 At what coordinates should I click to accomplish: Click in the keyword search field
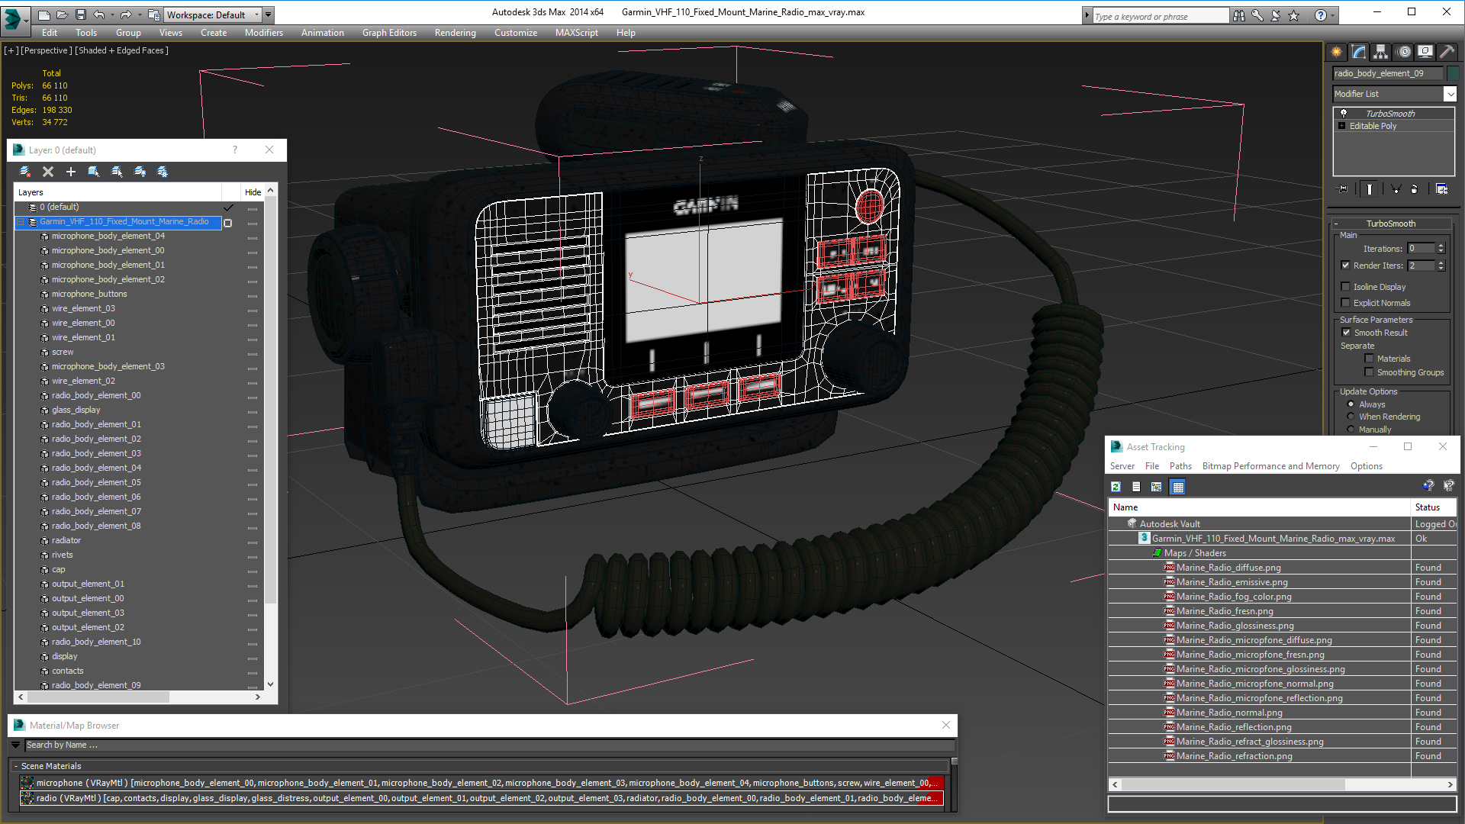pyautogui.click(x=1160, y=16)
